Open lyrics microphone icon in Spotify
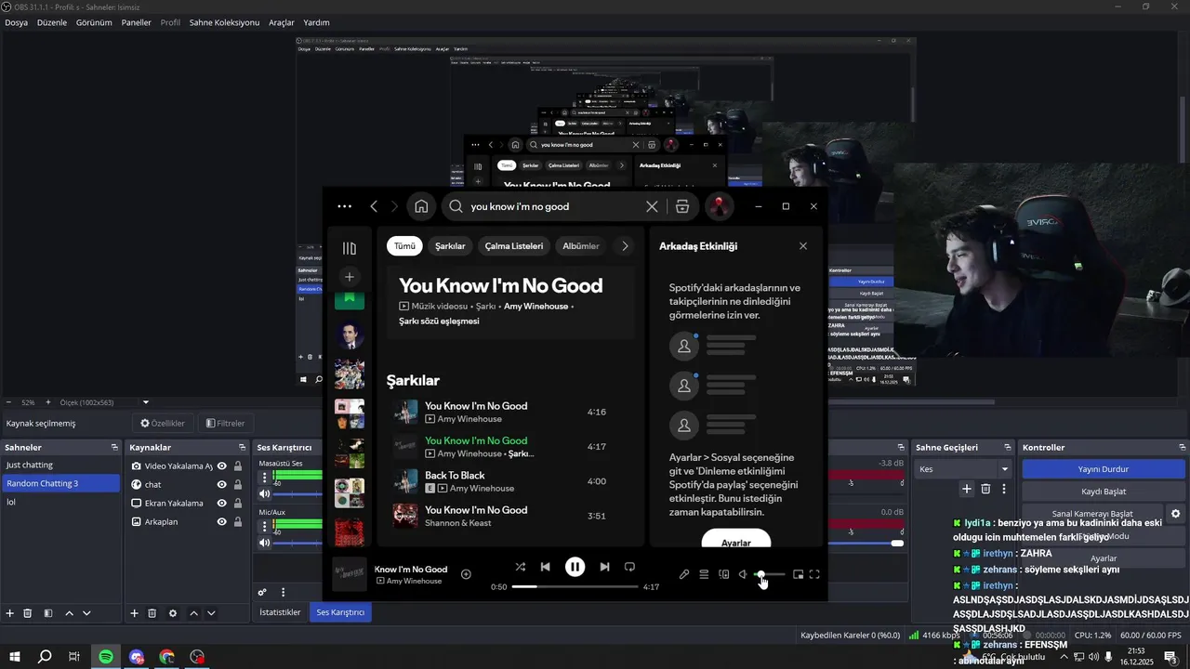This screenshot has width=1190, height=669. 684,574
